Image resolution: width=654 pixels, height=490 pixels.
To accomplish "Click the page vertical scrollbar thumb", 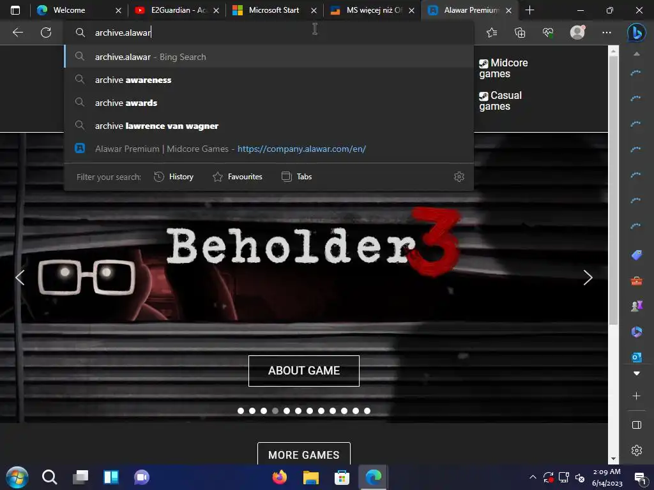I will point(613,189).
